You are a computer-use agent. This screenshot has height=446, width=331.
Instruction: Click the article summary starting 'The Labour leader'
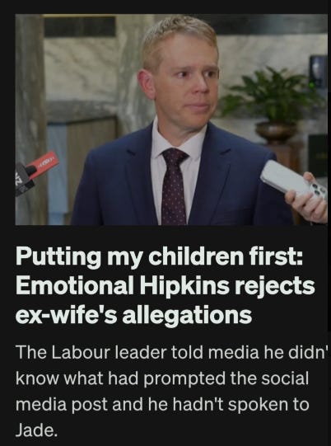point(172,391)
